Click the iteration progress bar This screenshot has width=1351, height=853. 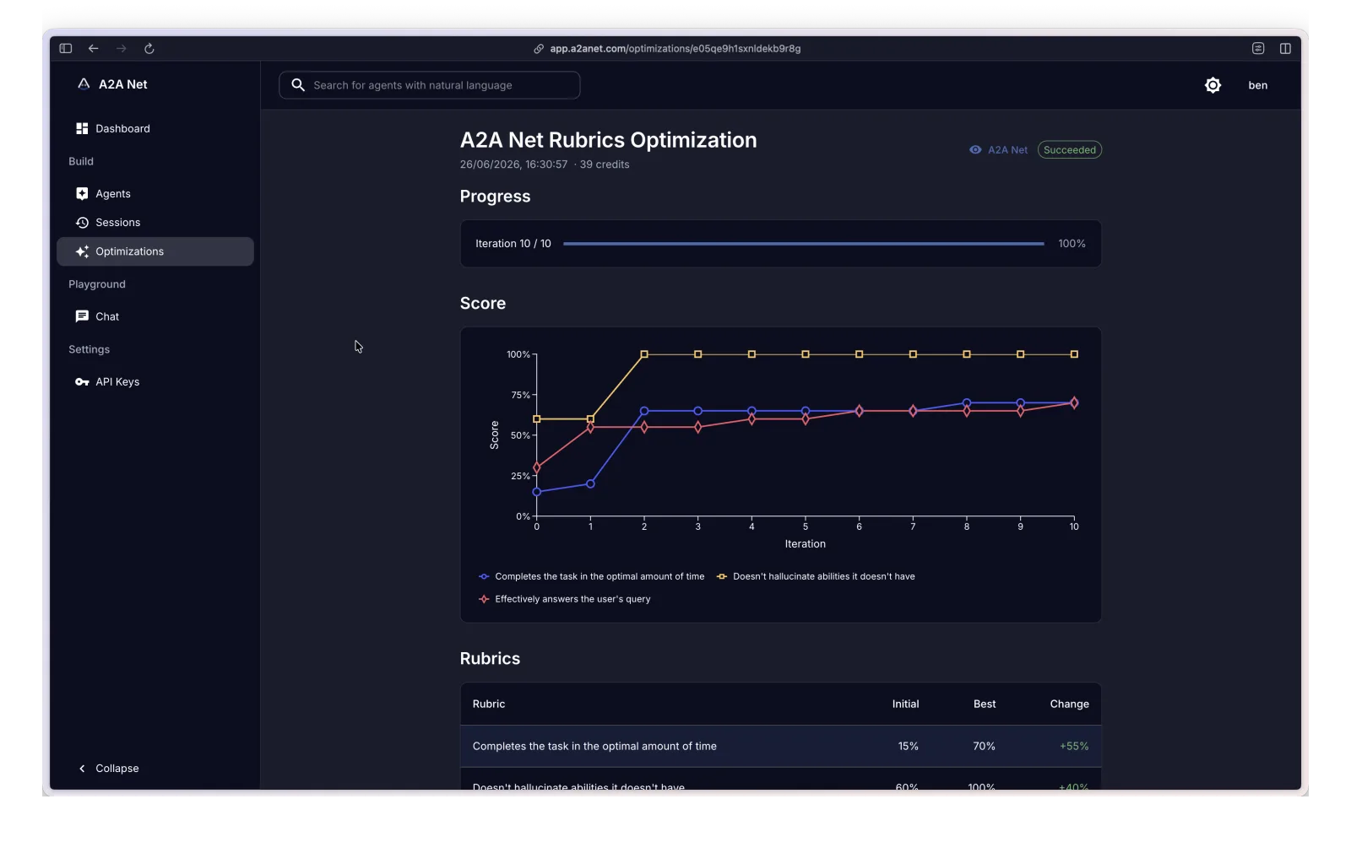[804, 244]
